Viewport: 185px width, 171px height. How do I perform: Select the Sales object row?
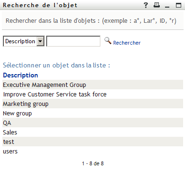[x=93, y=132]
